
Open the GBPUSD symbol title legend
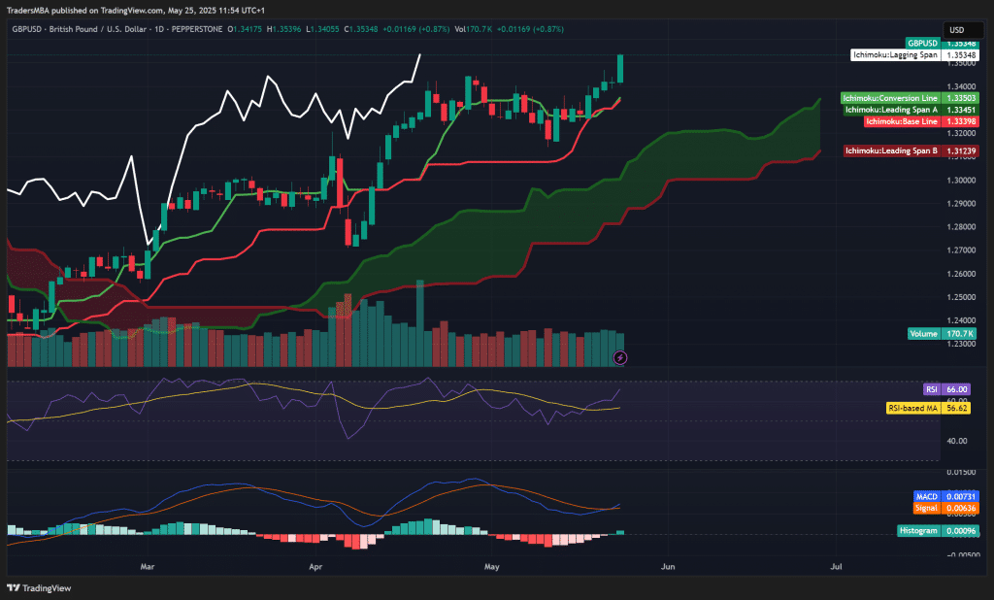[116, 29]
